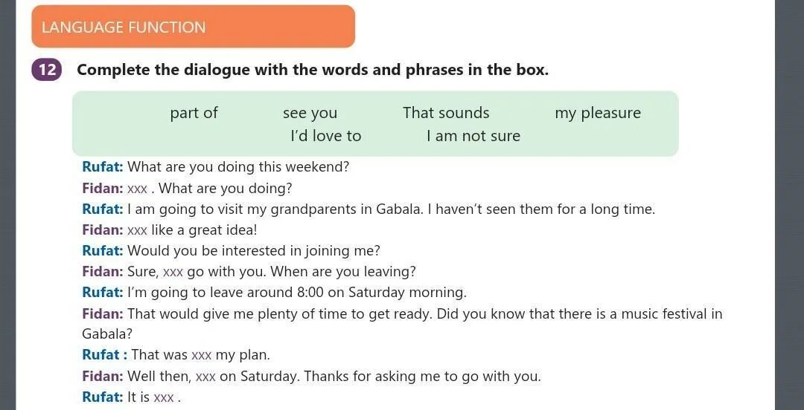Select the phrase 'I'd love to'
The height and width of the screenshot is (410, 804).
[x=325, y=136]
